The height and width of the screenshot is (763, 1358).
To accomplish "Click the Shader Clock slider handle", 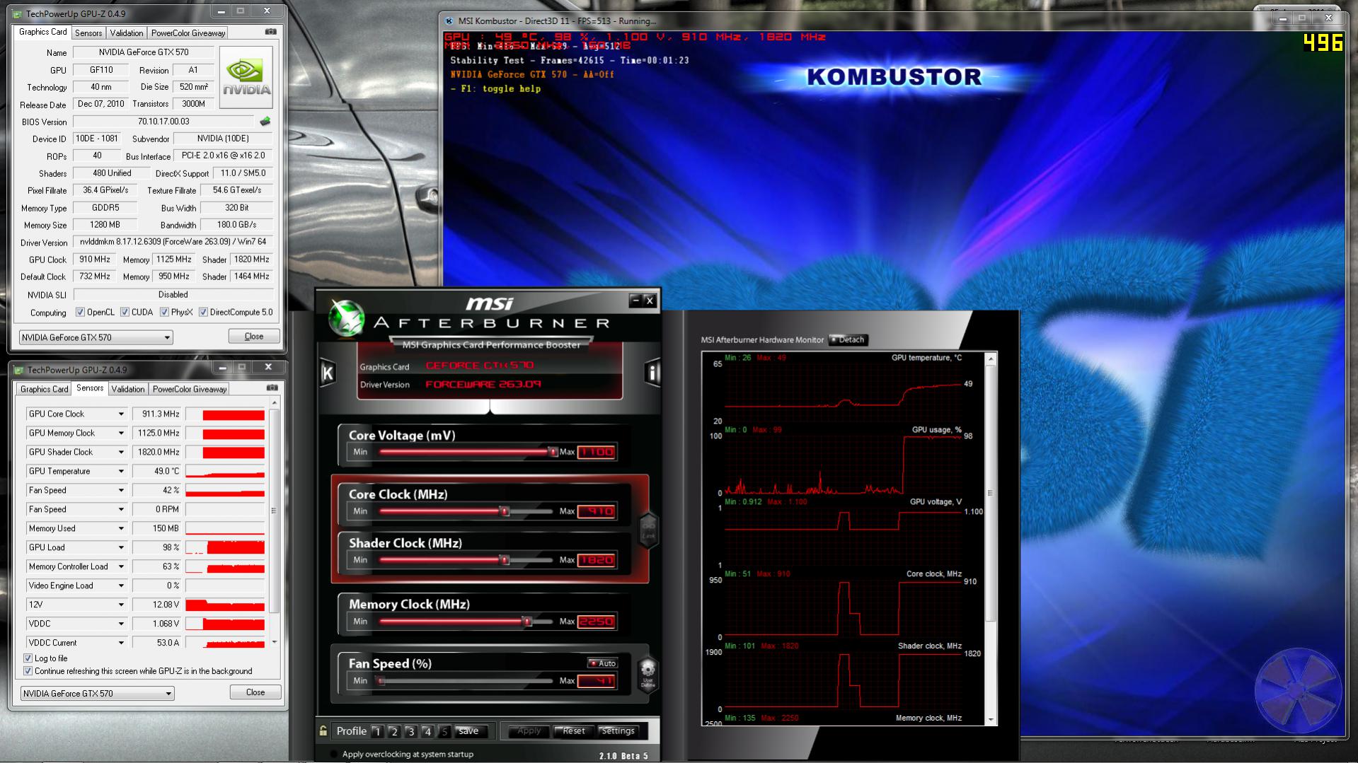I will pos(505,560).
